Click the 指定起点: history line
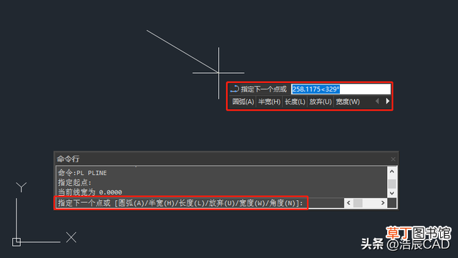The width and height of the screenshot is (458, 258). pyautogui.click(x=74, y=183)
